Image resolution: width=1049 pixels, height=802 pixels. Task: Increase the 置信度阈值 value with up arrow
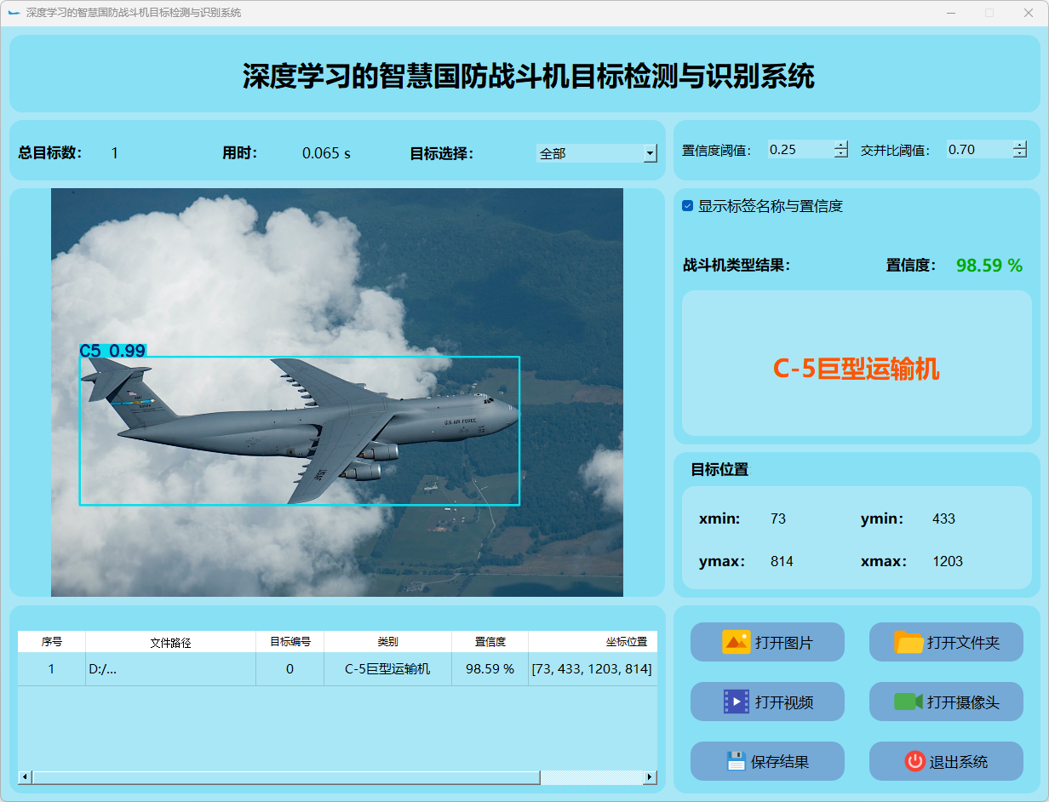pos(841,145)
